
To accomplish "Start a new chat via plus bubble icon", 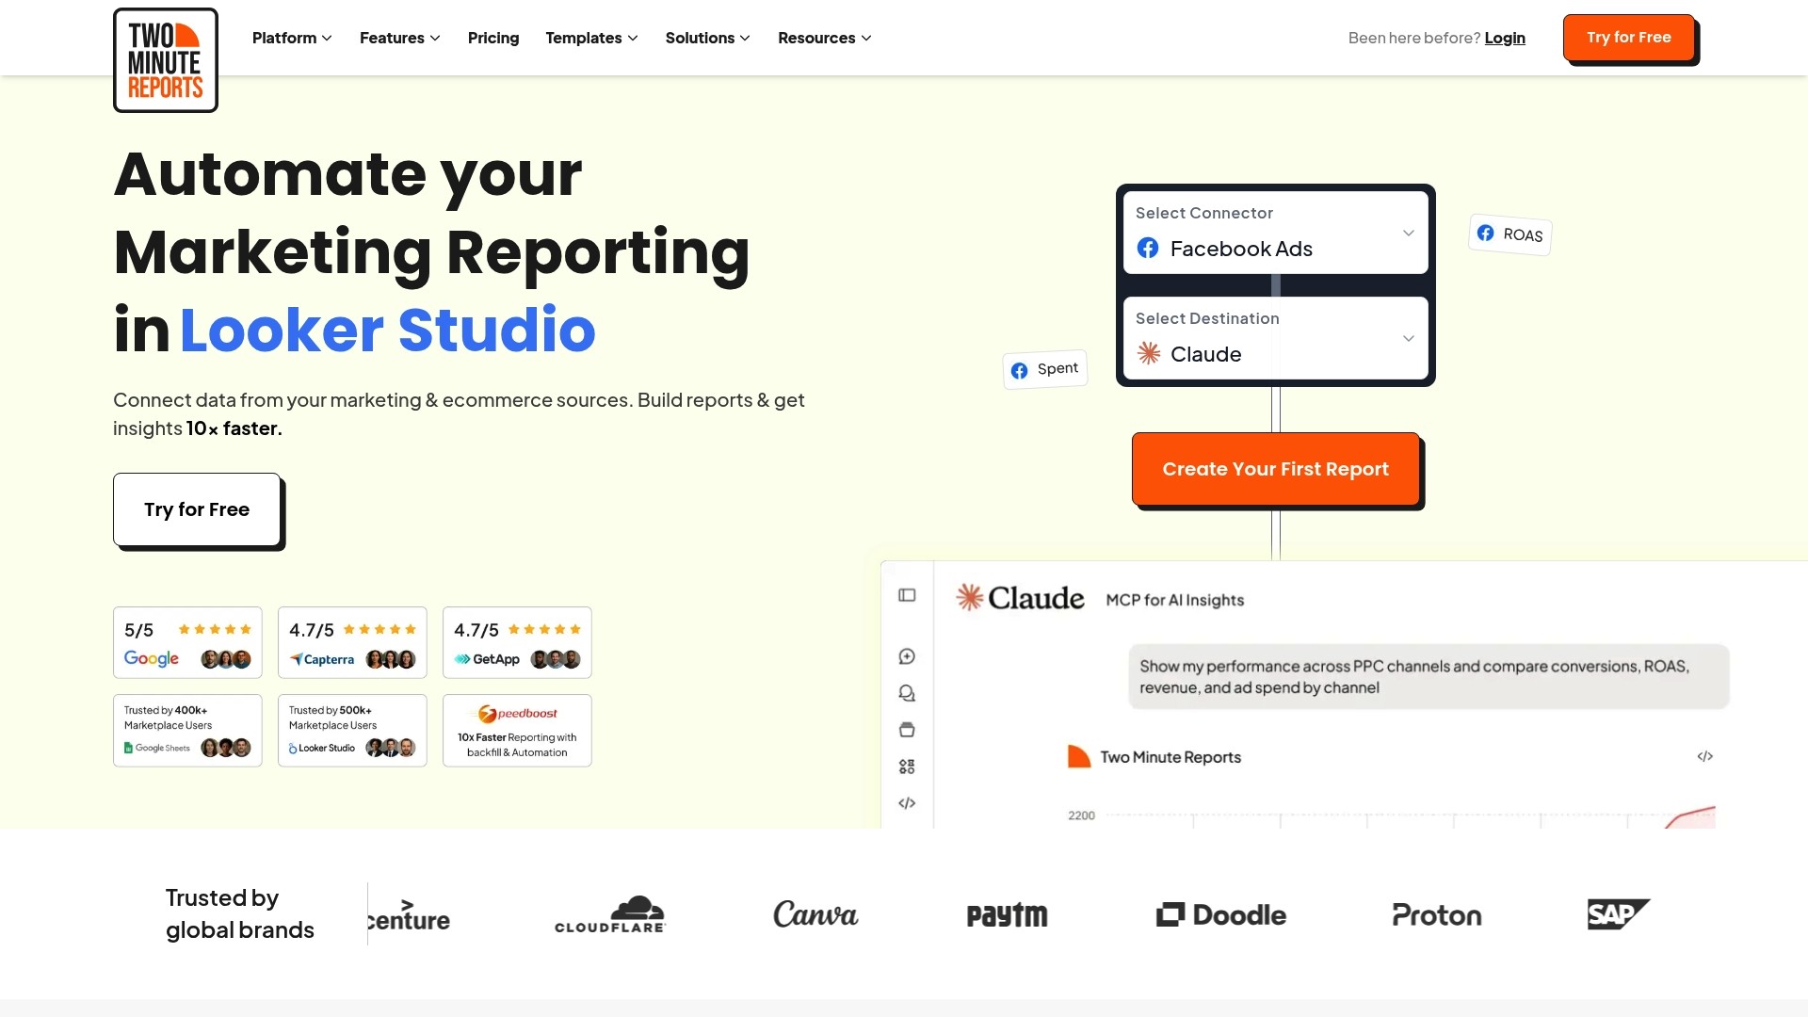I will (907, 656).
